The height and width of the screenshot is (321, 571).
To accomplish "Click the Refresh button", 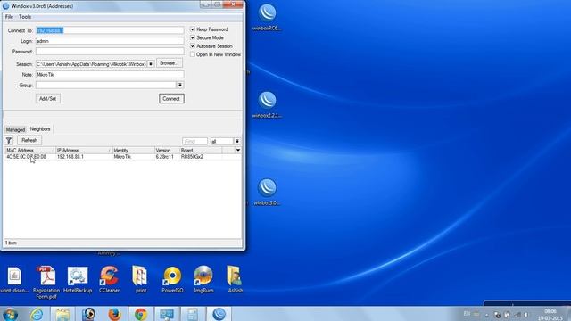I will click(29, 140).
